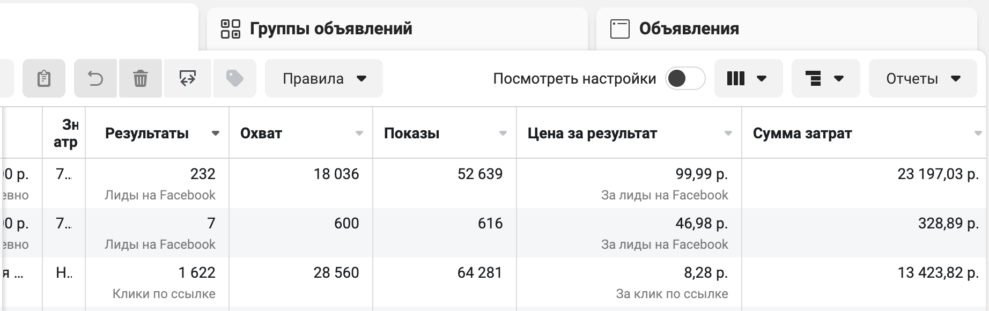Open the breakdown rows icon menu

coord(825,79)
